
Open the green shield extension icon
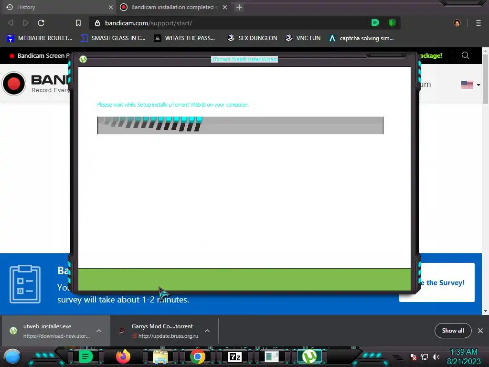click(392, 23)
